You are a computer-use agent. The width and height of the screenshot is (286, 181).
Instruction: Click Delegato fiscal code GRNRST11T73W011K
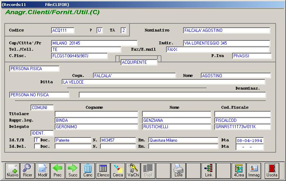point(243,127)
